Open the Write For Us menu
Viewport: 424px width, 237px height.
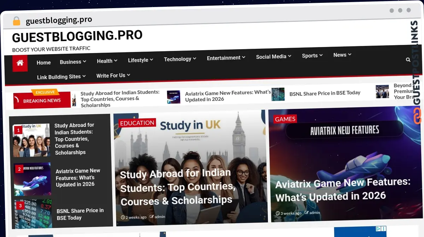(113, 75)
